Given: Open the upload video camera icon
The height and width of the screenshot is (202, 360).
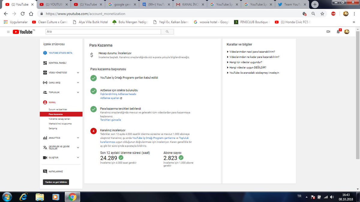Looking at the screenshot, I should tap(328, 32).
